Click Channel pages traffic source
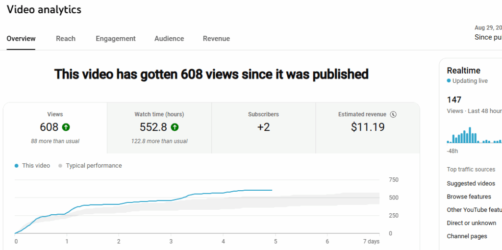This screenshot has height=250, width=502. click(467, 236)
